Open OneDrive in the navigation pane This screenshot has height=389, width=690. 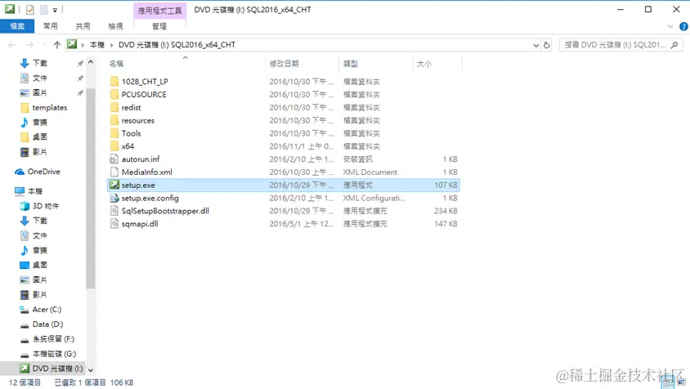tap(38, 172)
